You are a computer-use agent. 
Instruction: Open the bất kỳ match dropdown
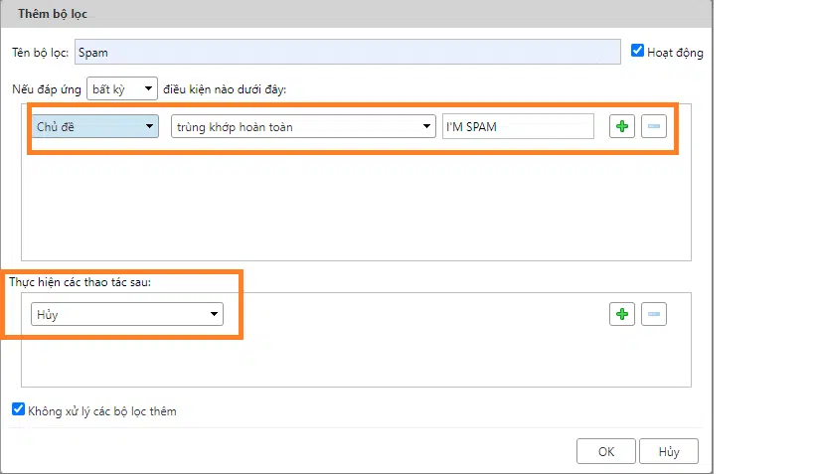tap(122, 88)
